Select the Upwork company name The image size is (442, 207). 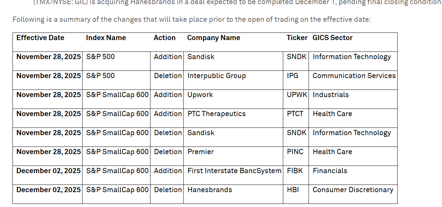pyautogui.click(x=200, y=95)
